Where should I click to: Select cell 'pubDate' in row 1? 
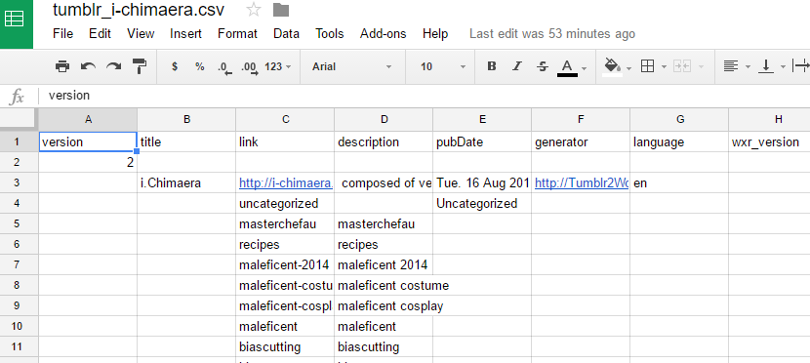(482, 141)
